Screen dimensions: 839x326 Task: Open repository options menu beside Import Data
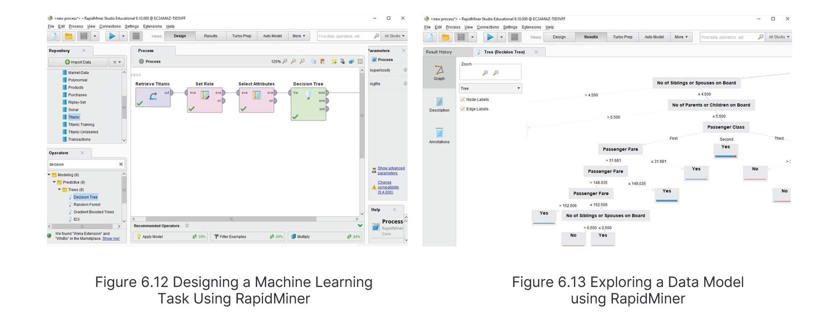pos(117,62)
